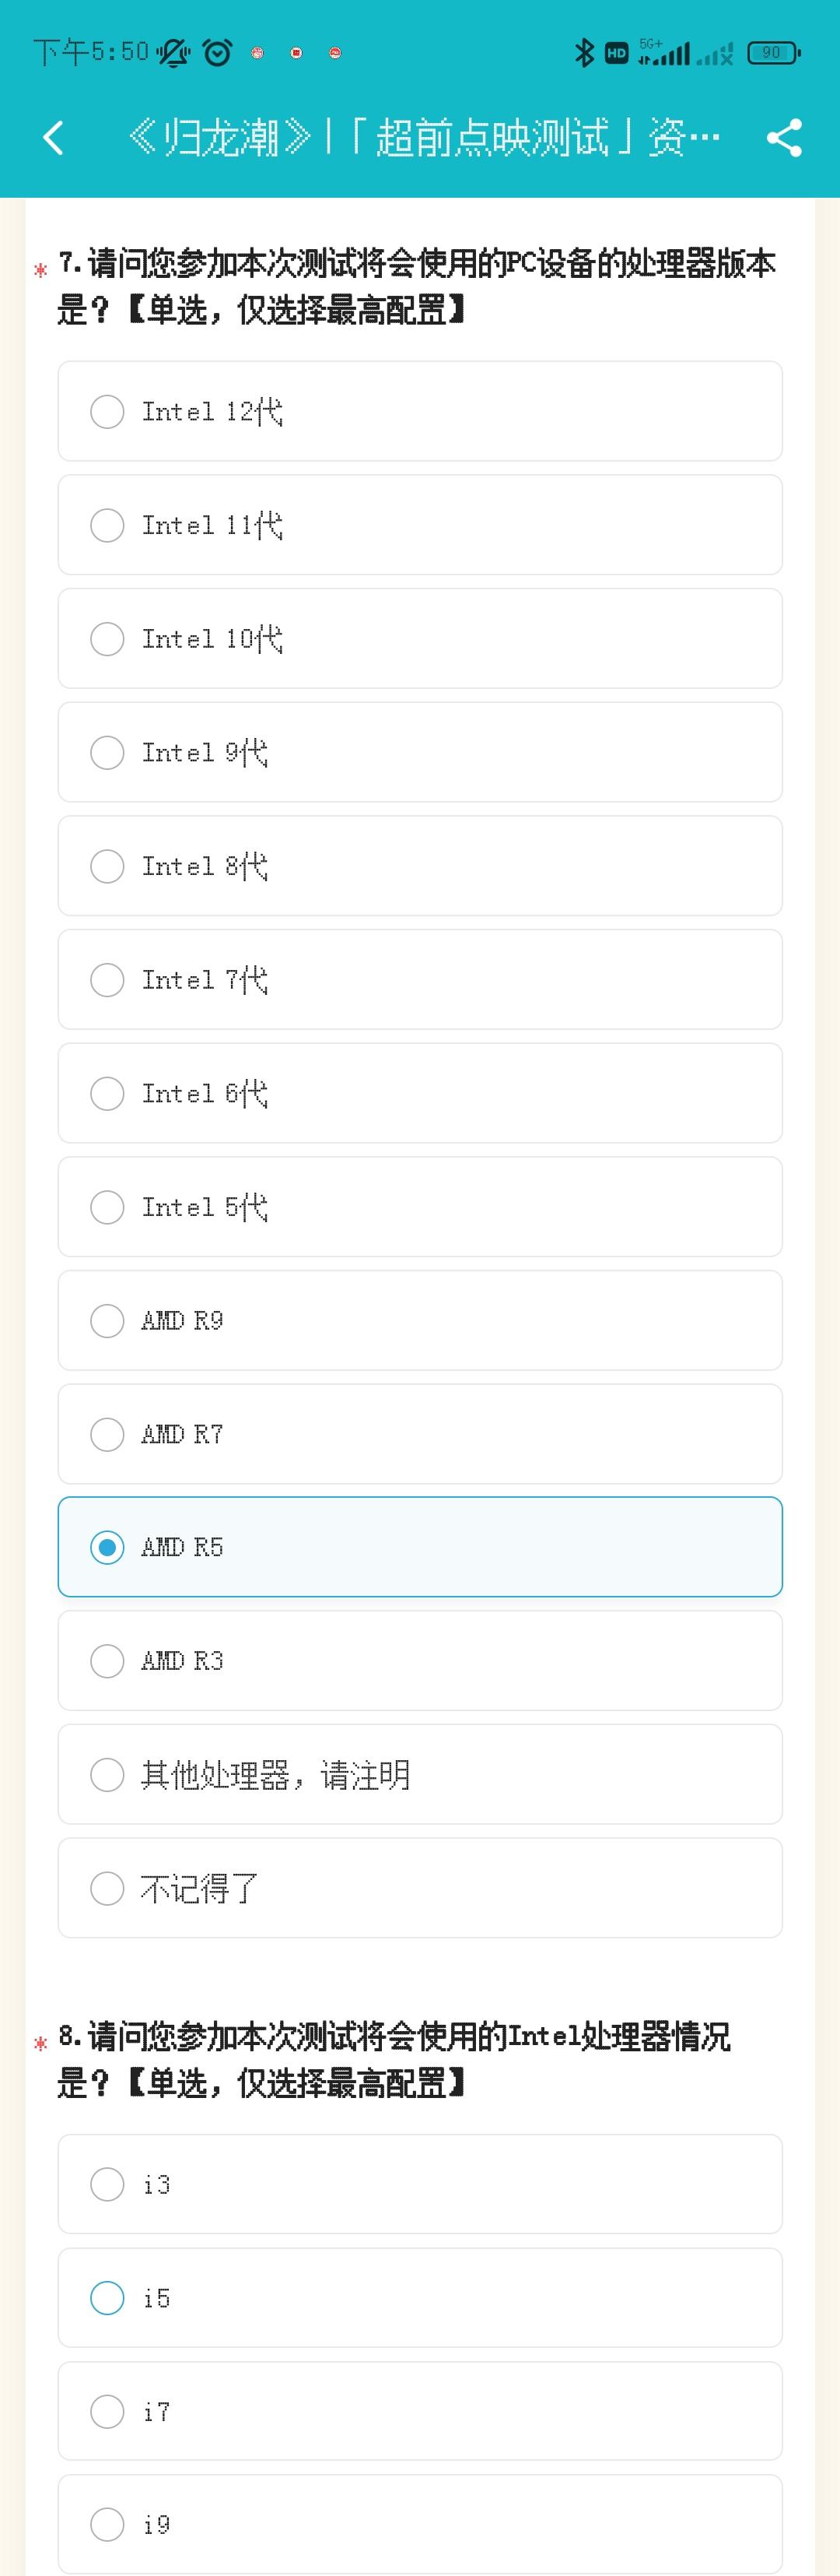Tap the 5G signal strength icon
840x2576 pixels.
(664, 52)
